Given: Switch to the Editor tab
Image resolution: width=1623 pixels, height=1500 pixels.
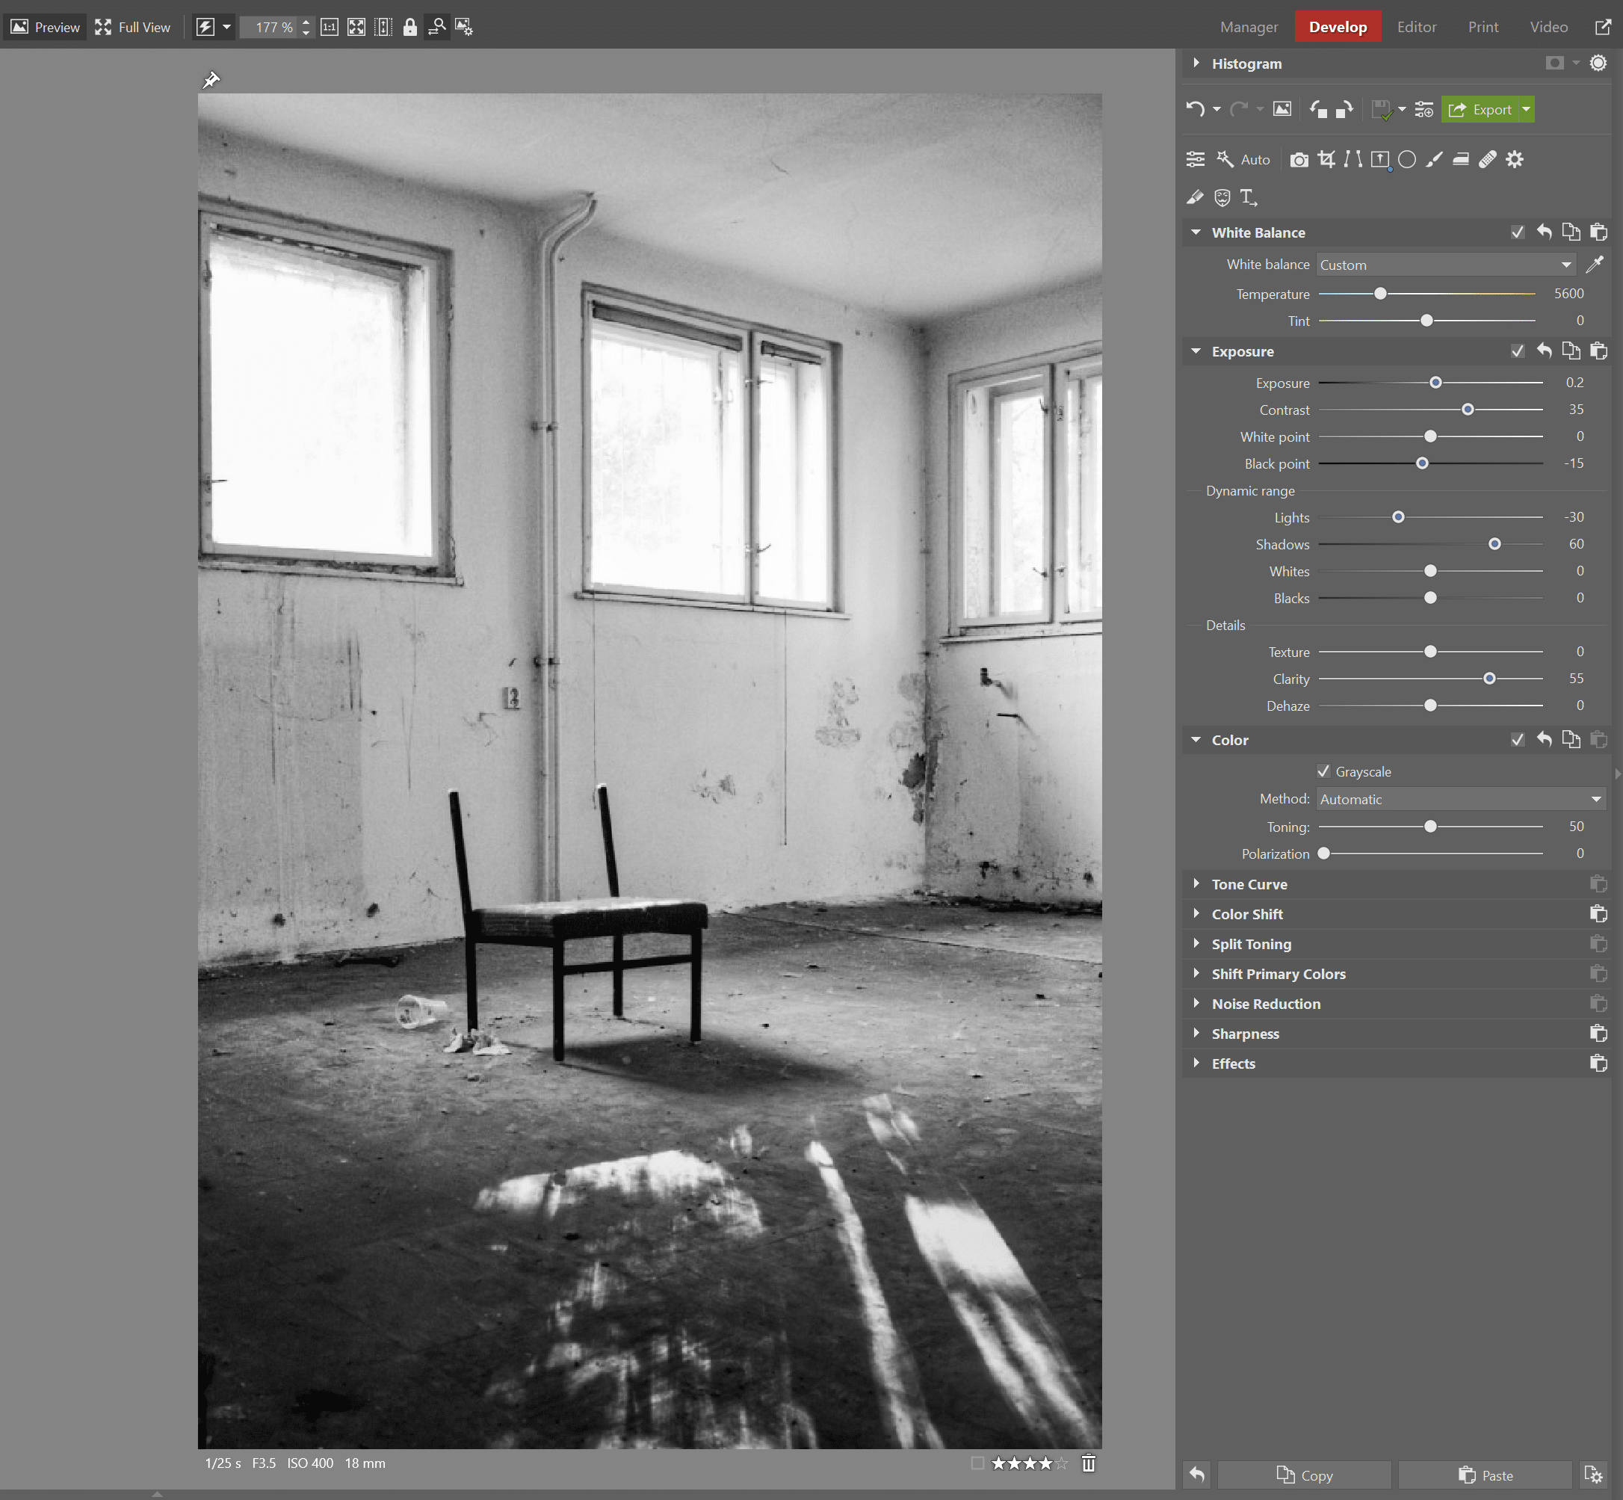Looking at the screenshot, I should pos(1417,26).
